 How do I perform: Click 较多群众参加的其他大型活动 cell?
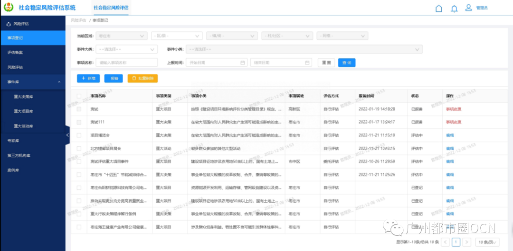coord(216,148)
